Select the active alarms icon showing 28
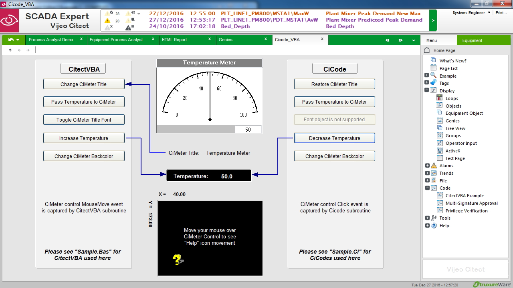The height and width of the screenshot is (288, 513). click(x=107, y=21)
